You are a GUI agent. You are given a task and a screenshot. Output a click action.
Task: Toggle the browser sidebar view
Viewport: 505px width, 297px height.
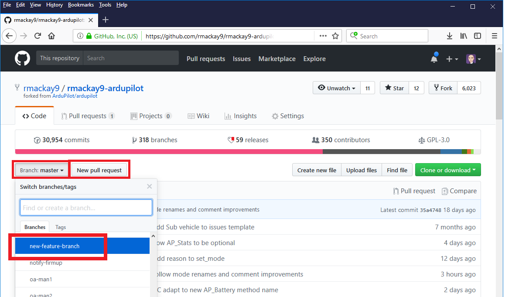tap(478, 36)
